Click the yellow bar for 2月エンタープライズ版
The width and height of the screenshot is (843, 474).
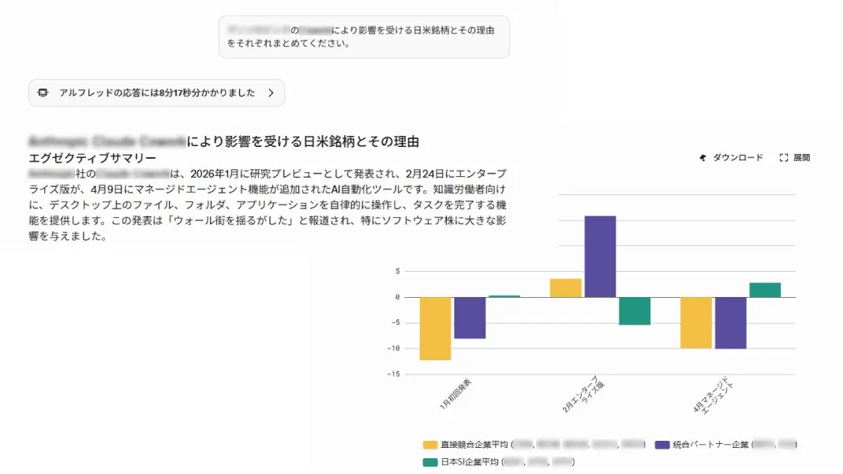[x=566, y=288]
